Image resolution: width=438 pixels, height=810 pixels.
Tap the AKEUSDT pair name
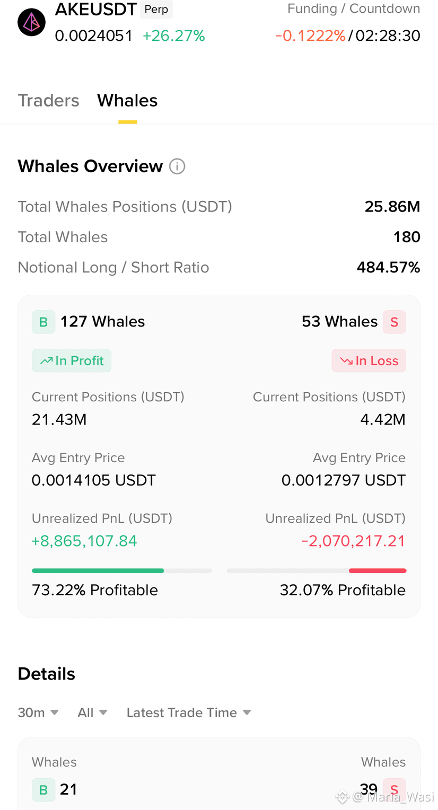pyautogui.click(x=96, y=8)
